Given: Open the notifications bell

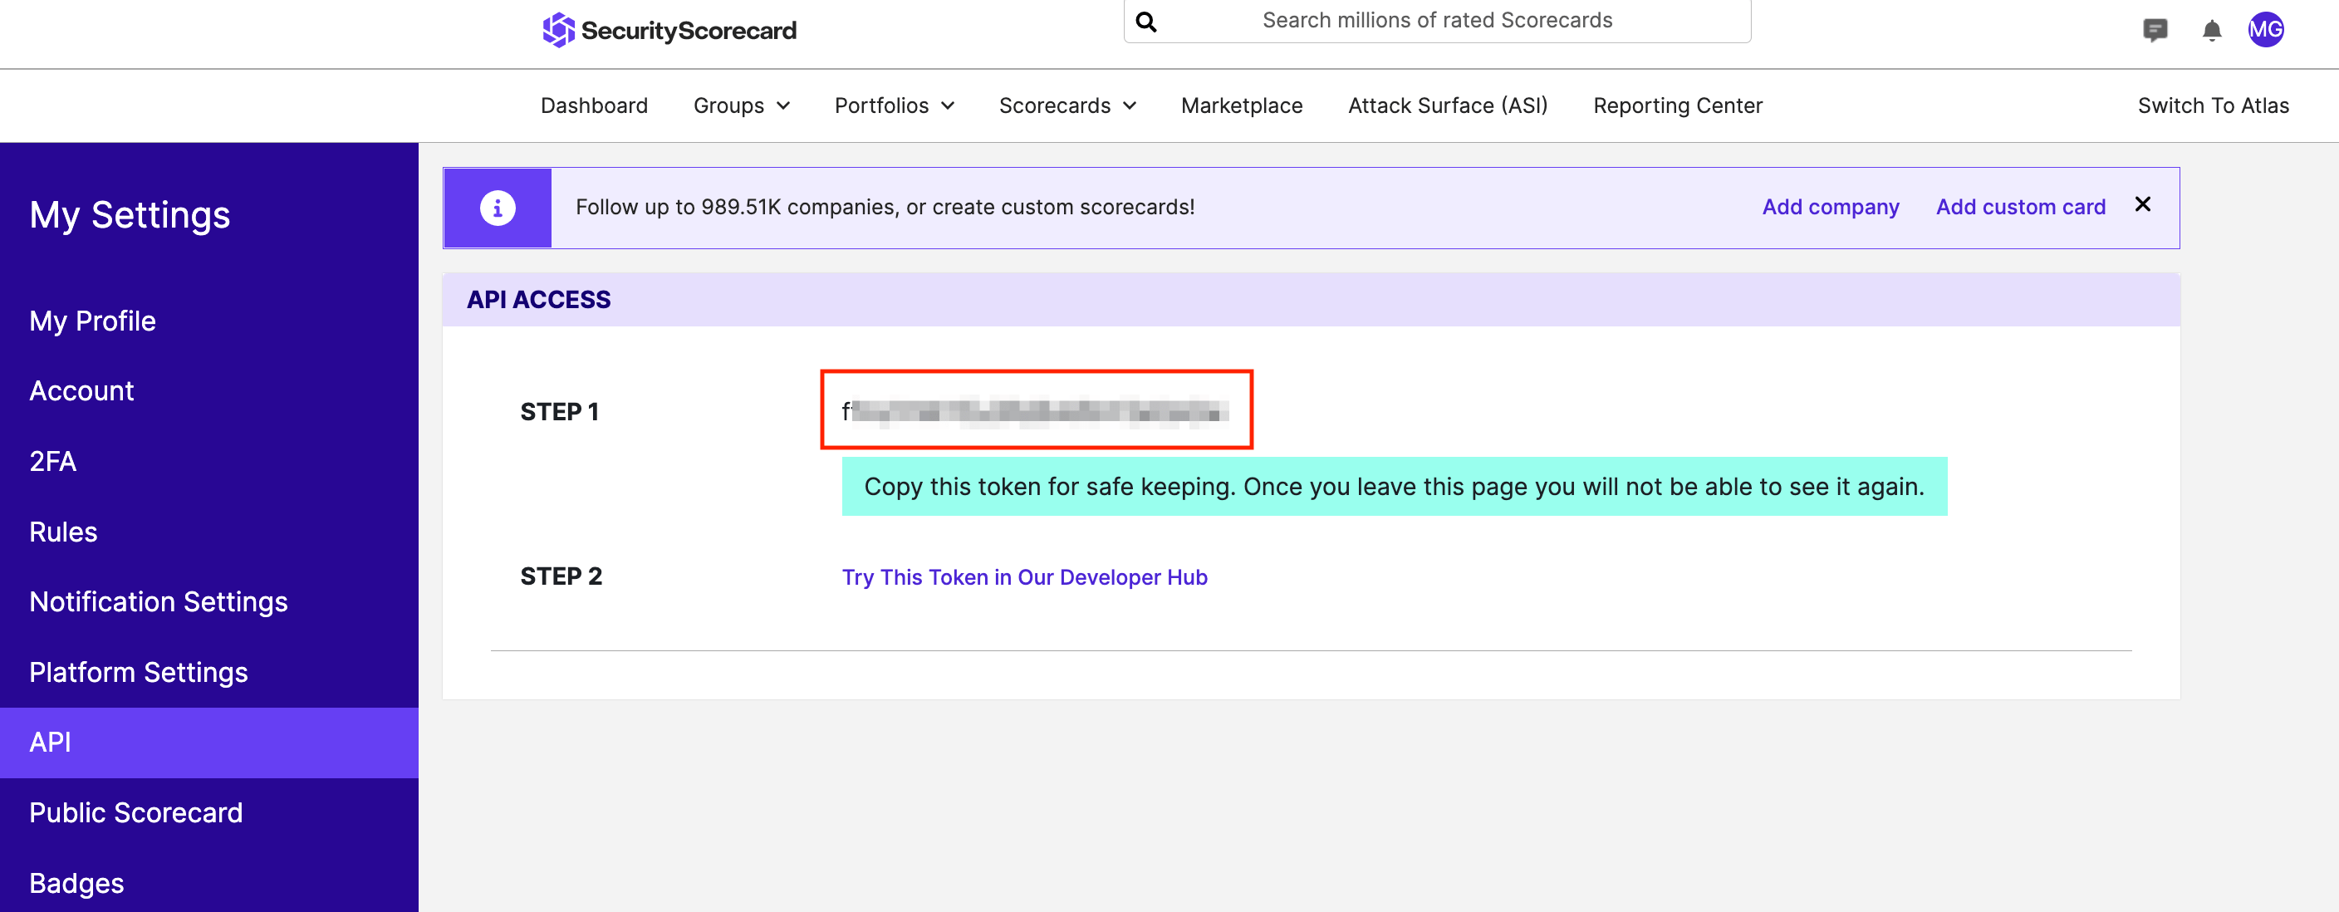Looking at the screenshot, I should click(2213, 30).
